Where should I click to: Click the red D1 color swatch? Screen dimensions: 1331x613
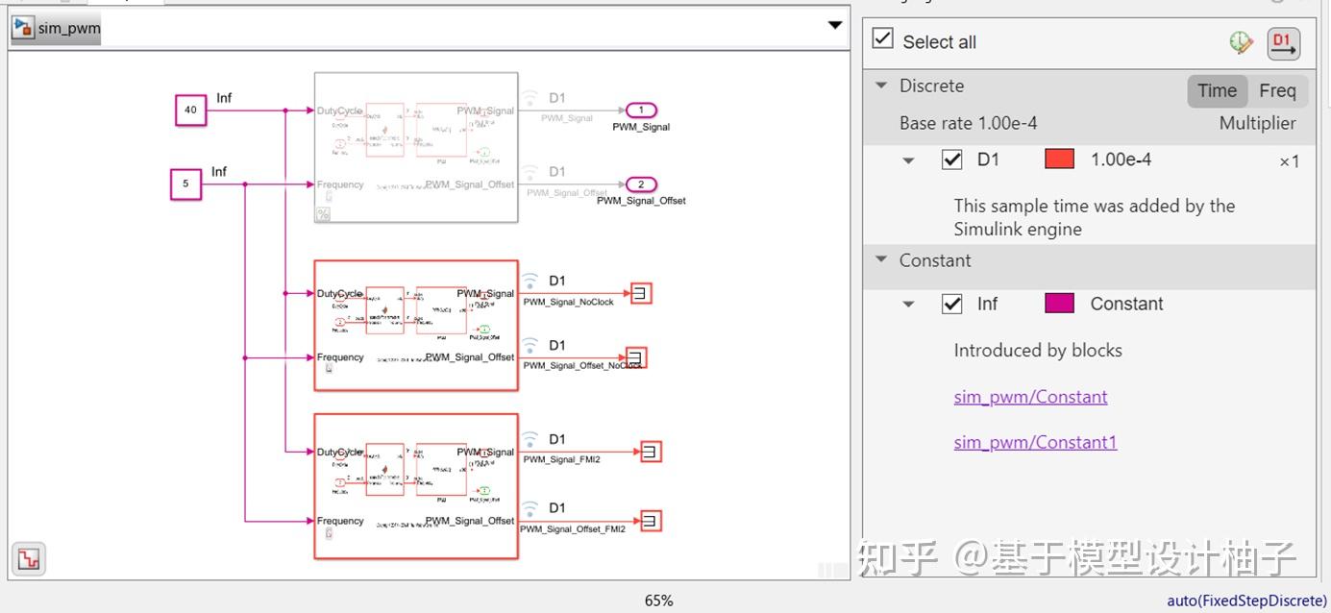tap(1060, 159)
